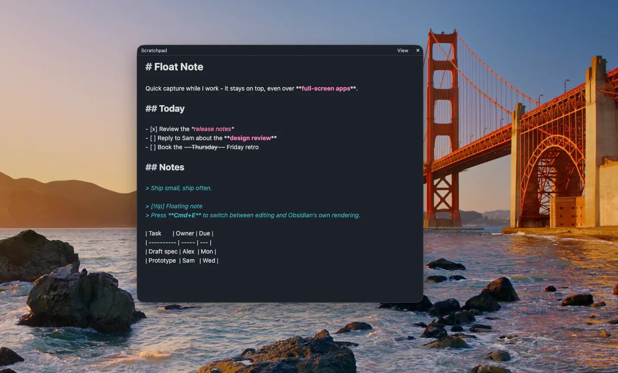Click the '# Float Note' heading

pyautogui.click(x=174, y=67)
